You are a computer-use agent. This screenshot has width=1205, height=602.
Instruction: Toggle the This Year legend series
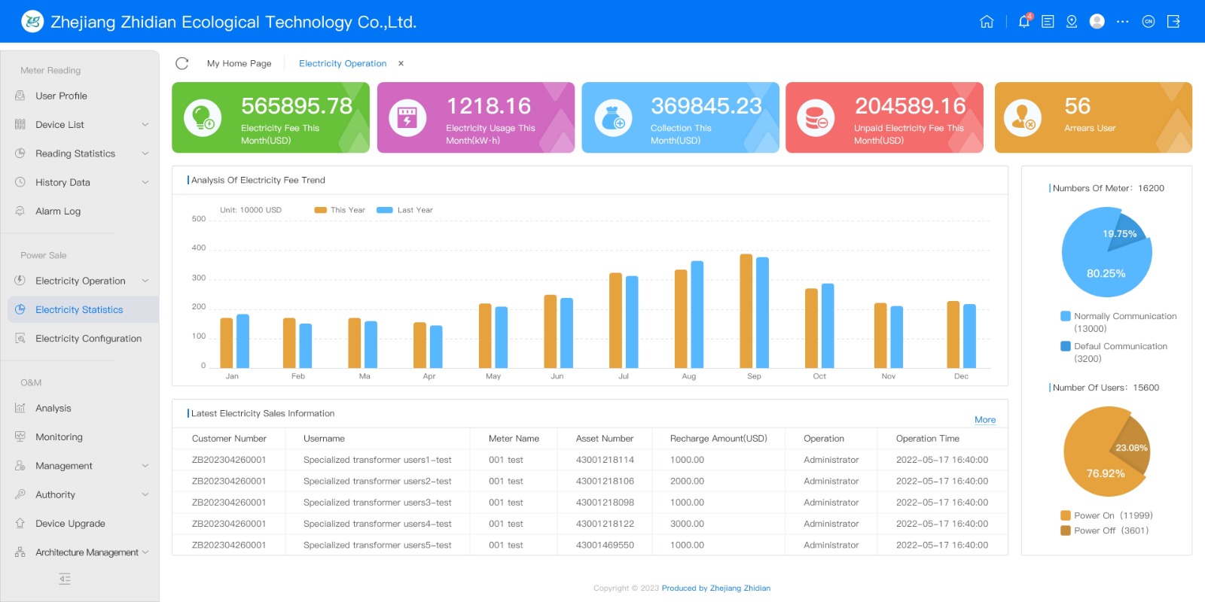pos(340,210)
